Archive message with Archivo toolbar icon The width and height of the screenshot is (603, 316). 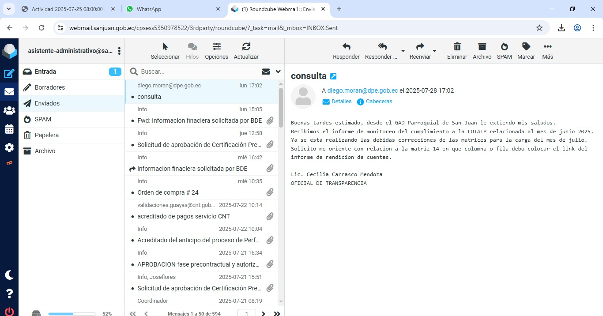(482, 47)
